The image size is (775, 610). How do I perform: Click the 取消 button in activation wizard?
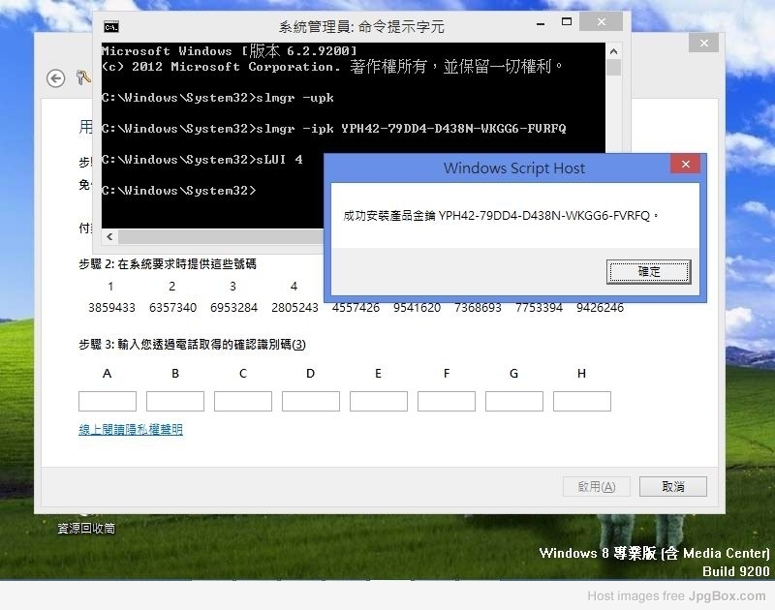(x=672, y=487)
